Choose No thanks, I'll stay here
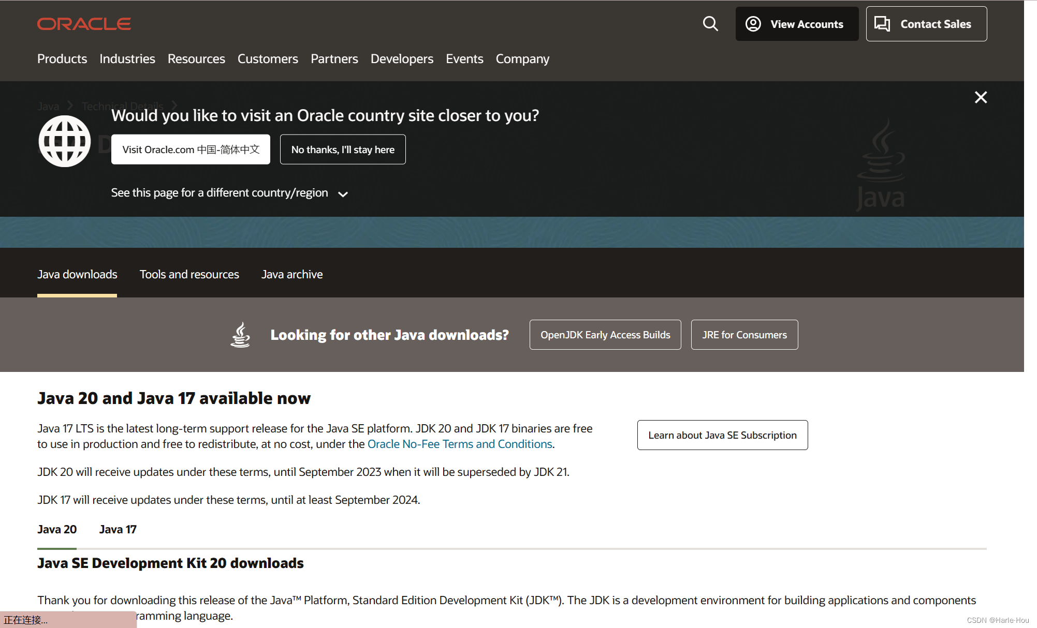 [x=343, y=149]
